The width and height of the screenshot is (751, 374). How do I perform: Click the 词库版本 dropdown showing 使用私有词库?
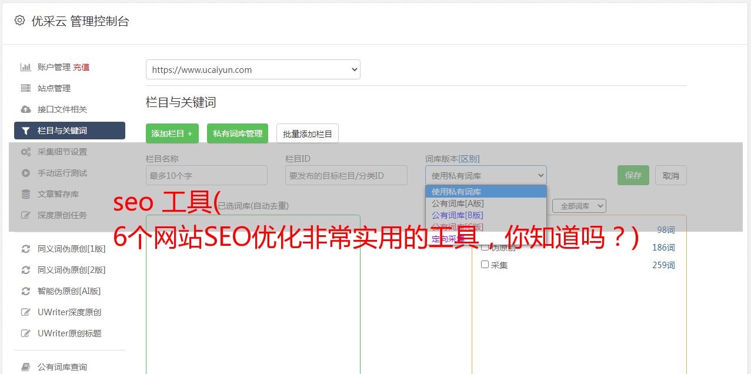point(486,175)
